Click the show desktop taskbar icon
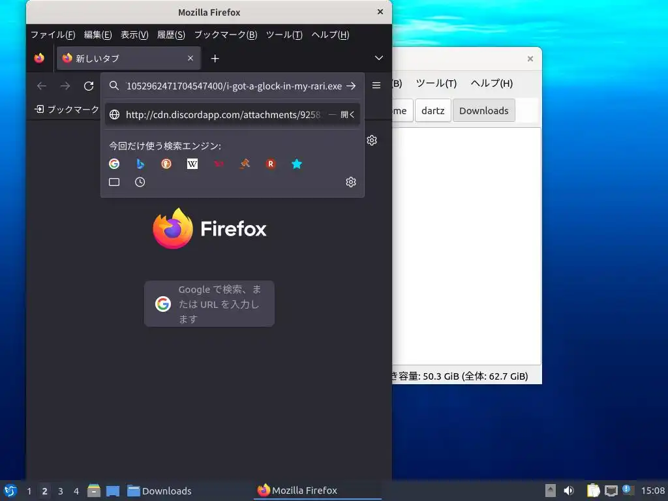 point(113,491)
